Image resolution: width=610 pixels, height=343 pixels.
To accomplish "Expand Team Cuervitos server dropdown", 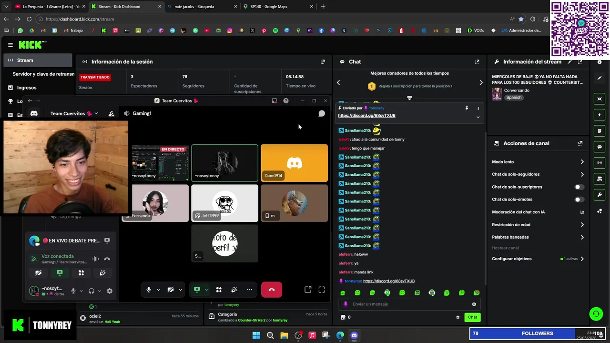I will (x=96, y=113).
